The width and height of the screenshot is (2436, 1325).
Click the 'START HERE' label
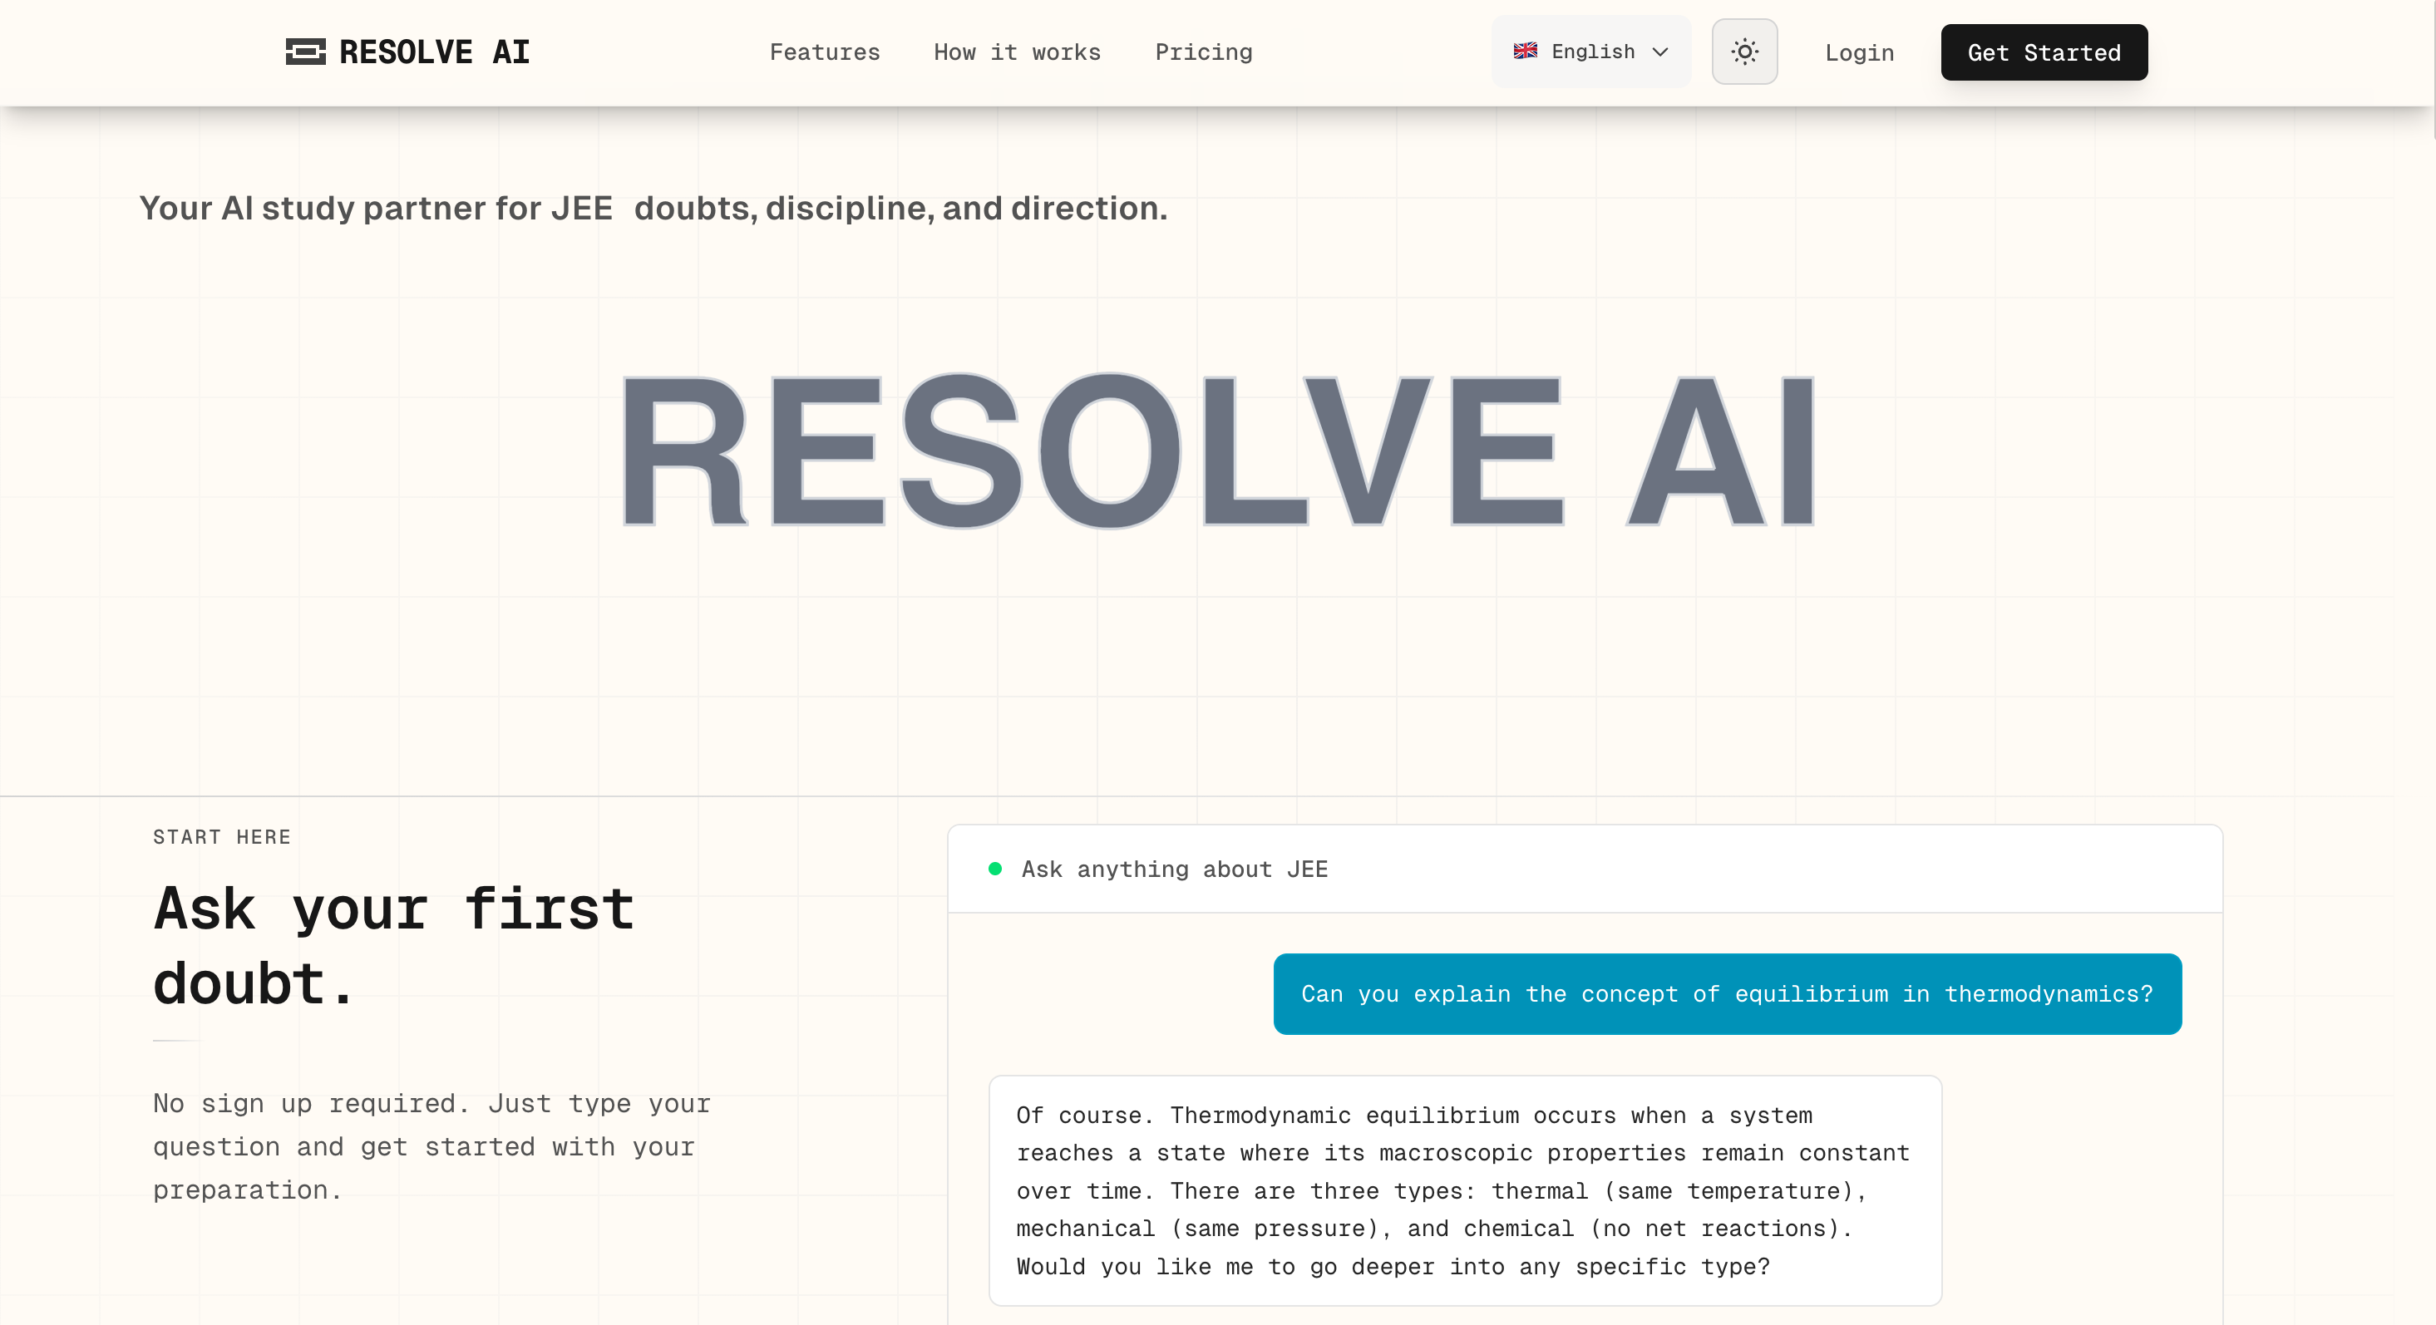(x=221, y=836)
